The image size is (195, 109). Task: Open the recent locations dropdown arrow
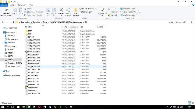point(10,22)
